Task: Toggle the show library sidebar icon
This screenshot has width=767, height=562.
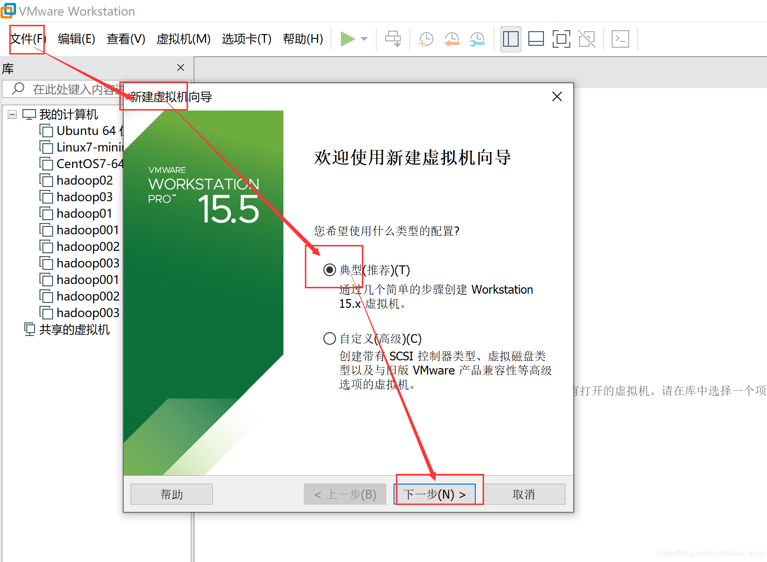Action: tap(511, 39)
